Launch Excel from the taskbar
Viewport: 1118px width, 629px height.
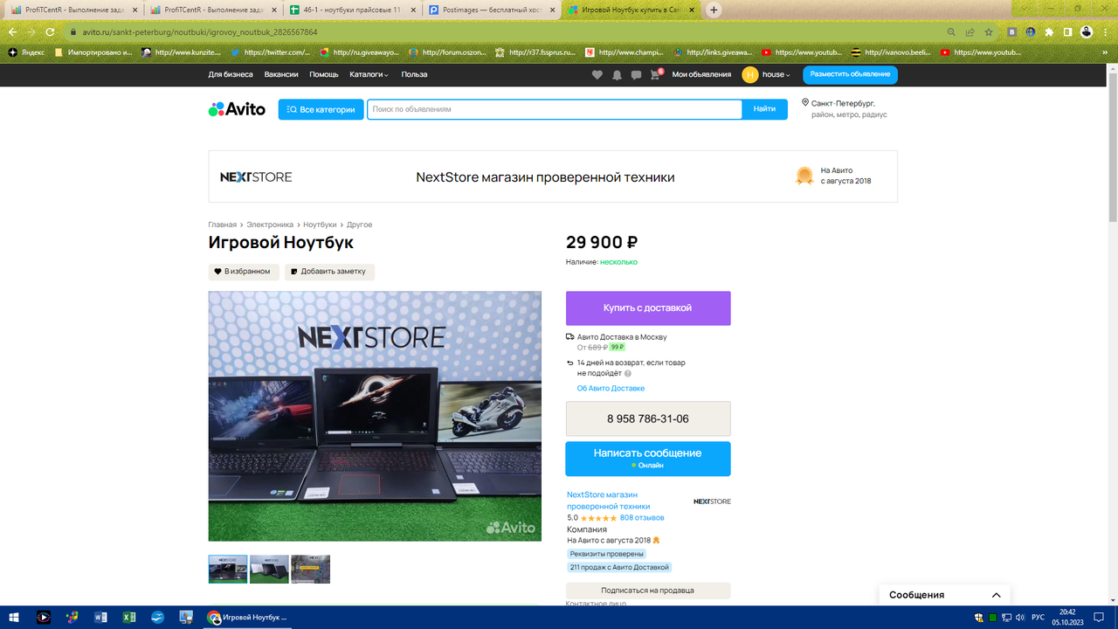click(129, 618)
